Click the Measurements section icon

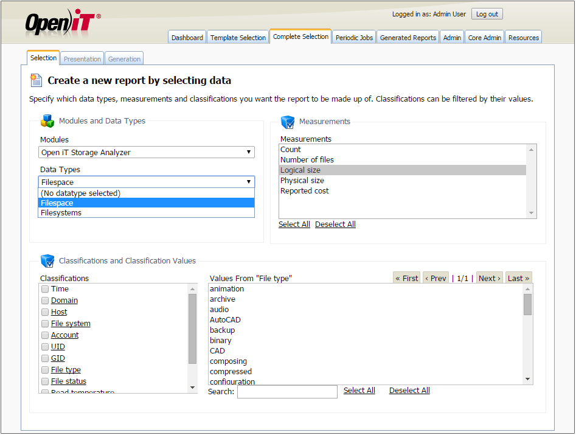click(x=288, y=122)
